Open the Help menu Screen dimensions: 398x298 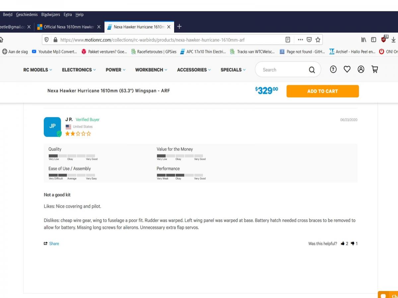pyautogui.click(x=80, y=15)
